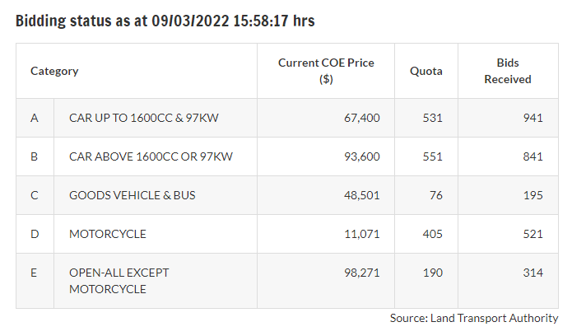Click the Bids Received column header
This screenshot has height=336, width=572.
[507, 71]
